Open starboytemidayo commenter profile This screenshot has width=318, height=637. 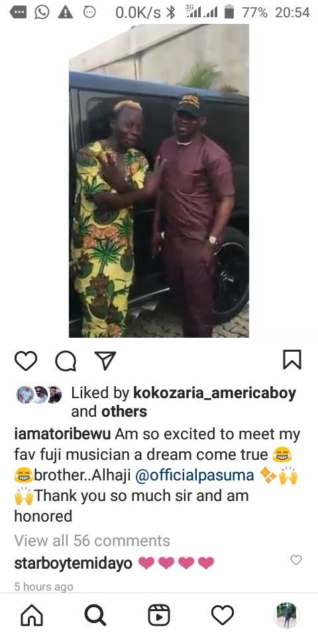[74, 563]
